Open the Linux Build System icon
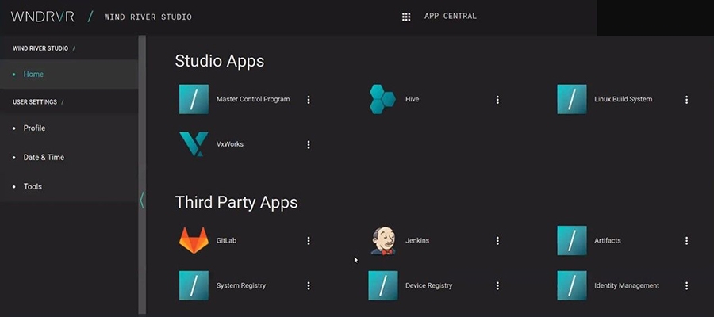The image size is (714, 317). tap(572, 99)
